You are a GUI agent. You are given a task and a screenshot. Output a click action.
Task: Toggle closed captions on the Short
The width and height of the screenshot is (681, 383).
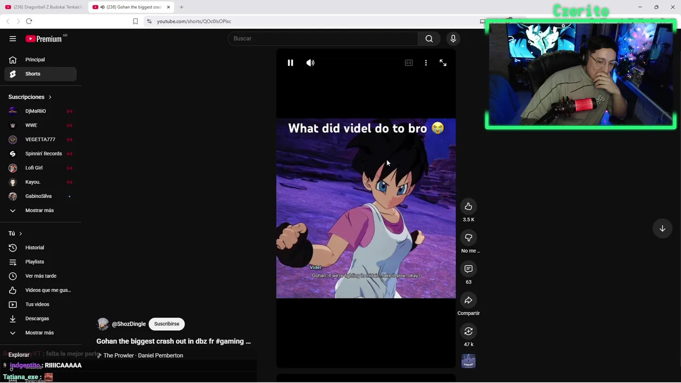click(409, 63)
